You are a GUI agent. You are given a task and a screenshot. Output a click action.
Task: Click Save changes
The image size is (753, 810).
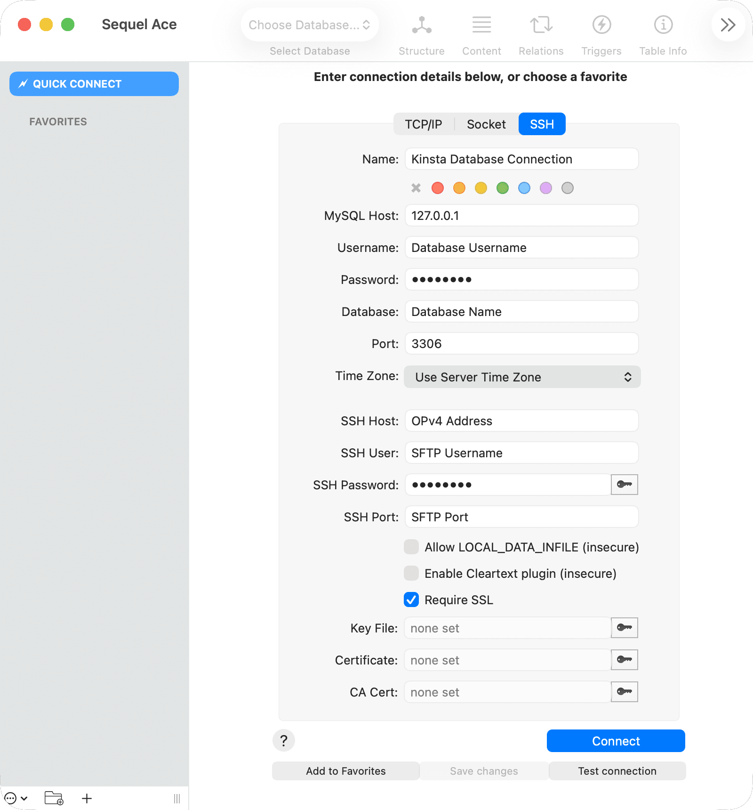coord(484,771)
